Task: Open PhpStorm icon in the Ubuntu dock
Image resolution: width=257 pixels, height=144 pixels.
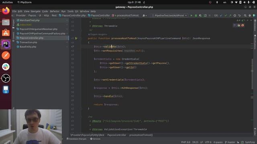Action: click(x=6, y=44)
